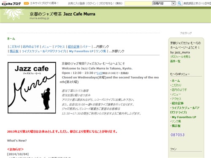Open the 投稿内容 search scope dropdown
The width and height of the screenshot is (211, 158).
click(x=164, y=3)
